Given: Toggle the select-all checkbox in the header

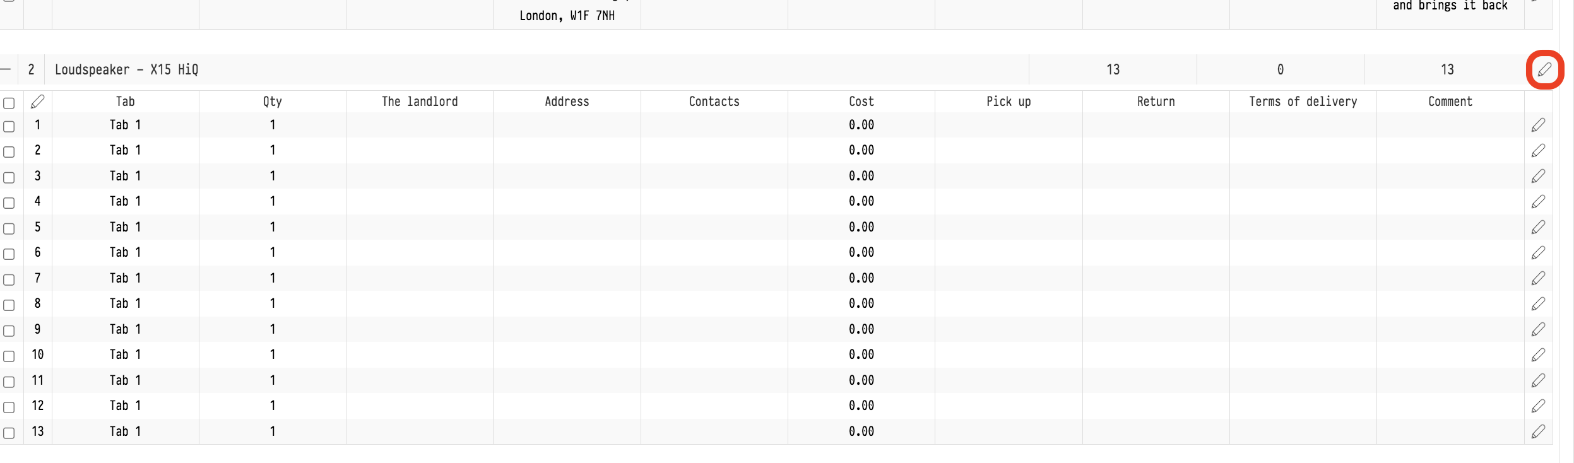Looking at the screenshot, I should tap(9, 103).
